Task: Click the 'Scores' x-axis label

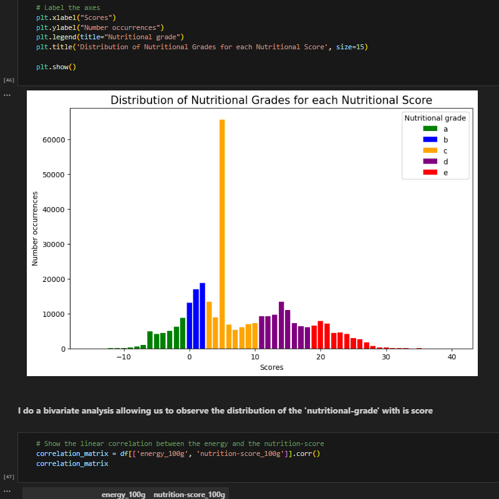Action: coord(271,367)
